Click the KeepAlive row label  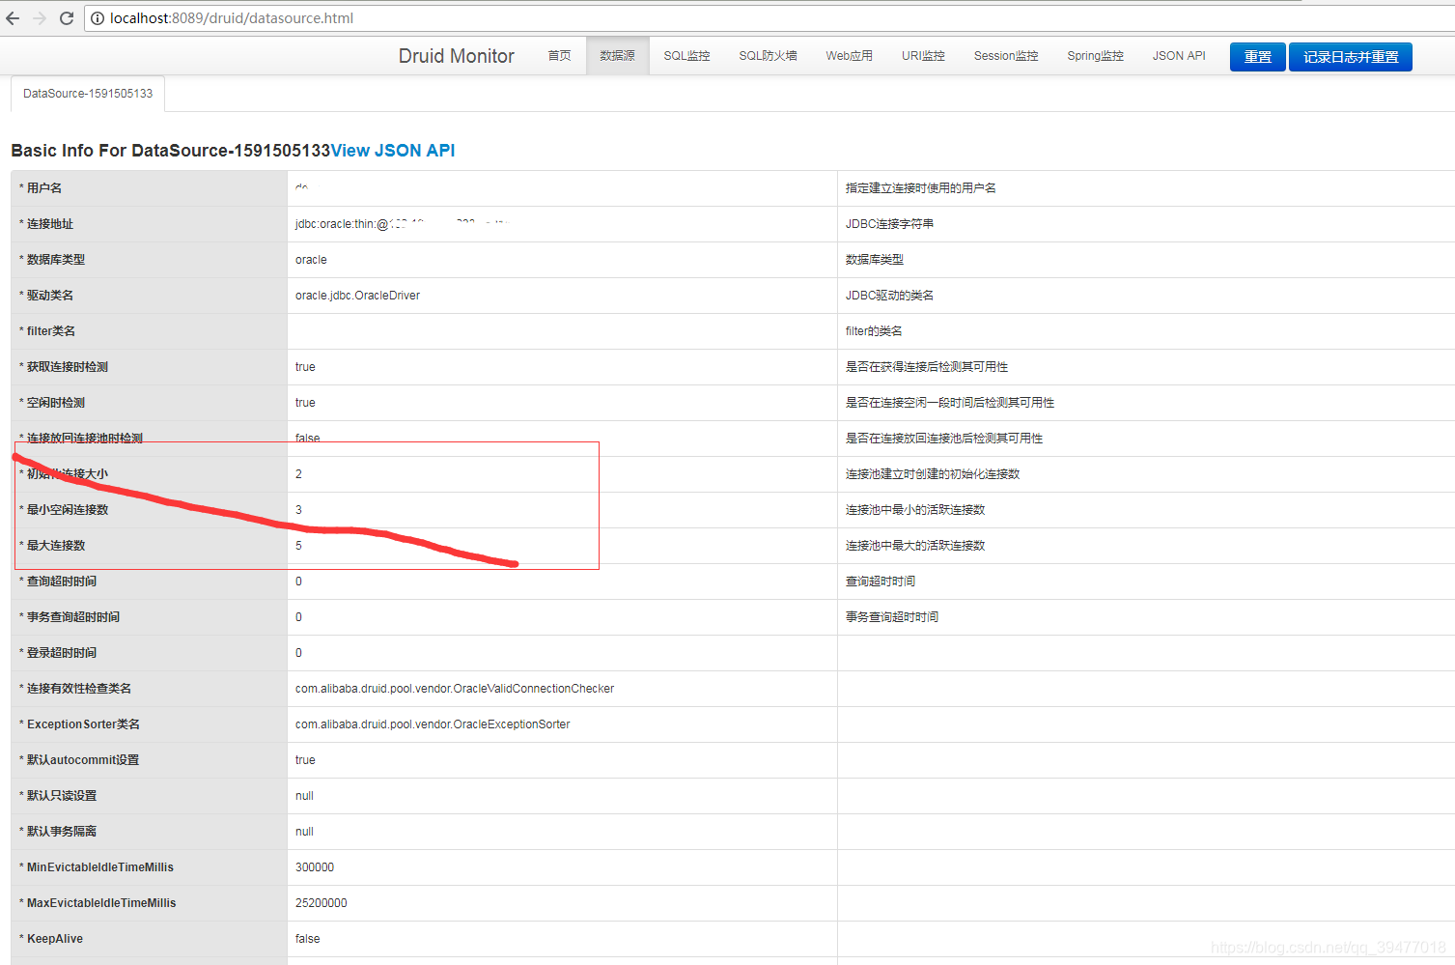(x=55, y=939)
